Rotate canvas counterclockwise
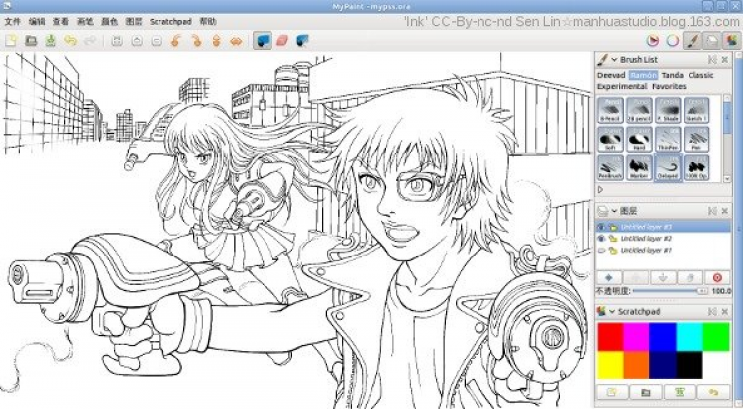This screenshot has width=743, height=409. tap(175, 41)
